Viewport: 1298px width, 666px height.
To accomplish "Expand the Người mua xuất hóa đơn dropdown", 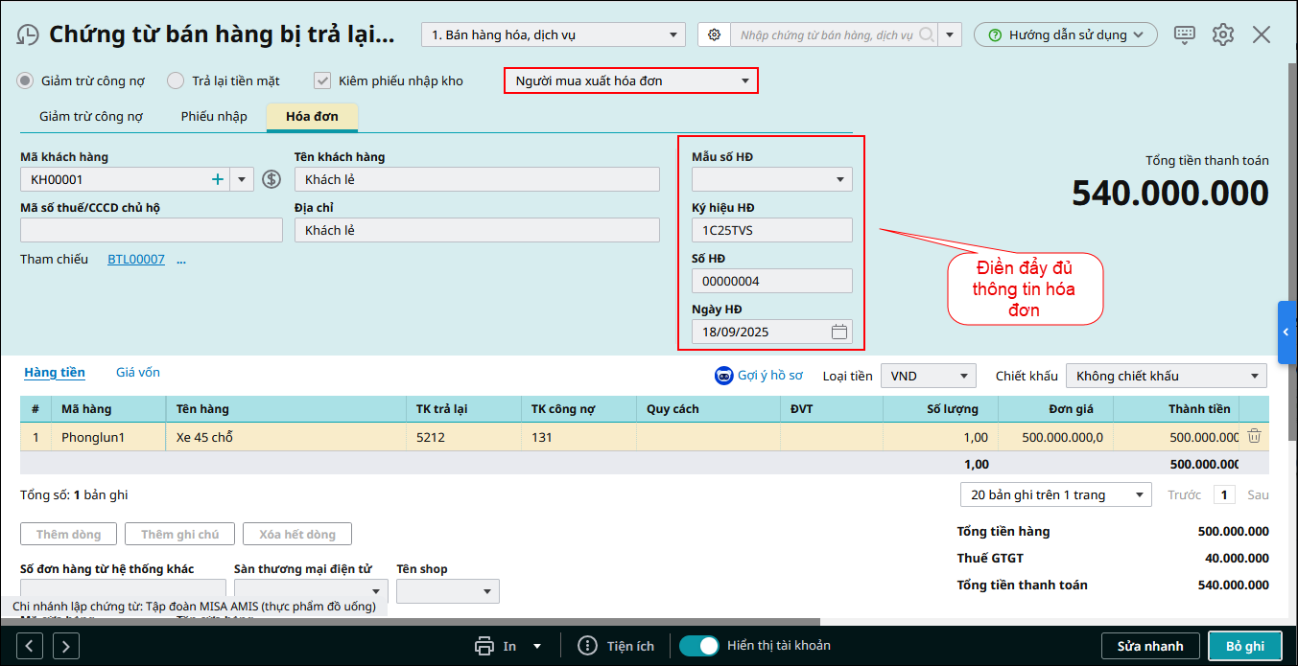I will tap(744, 81).
